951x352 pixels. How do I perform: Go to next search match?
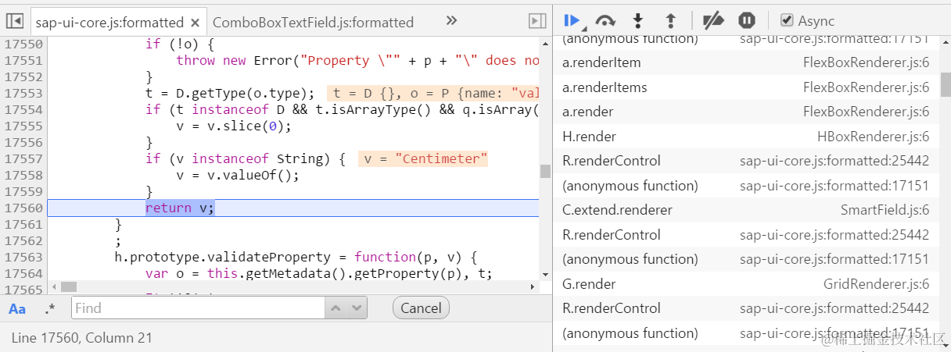coord(357,308)
